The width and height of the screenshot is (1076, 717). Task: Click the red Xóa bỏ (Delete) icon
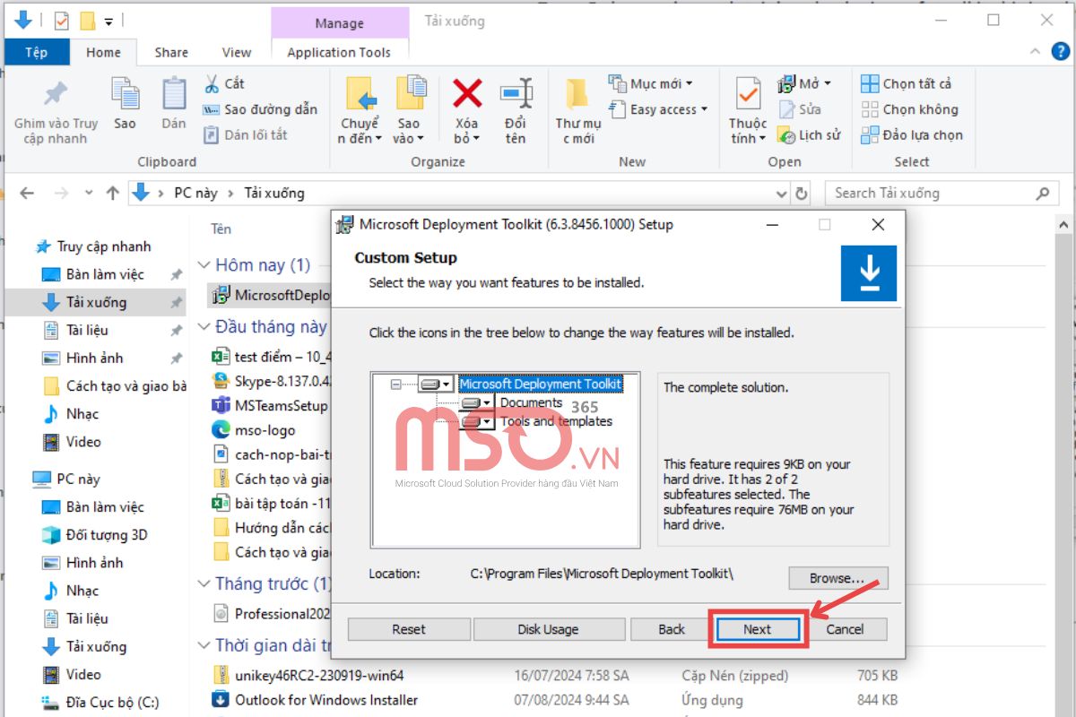466,93
